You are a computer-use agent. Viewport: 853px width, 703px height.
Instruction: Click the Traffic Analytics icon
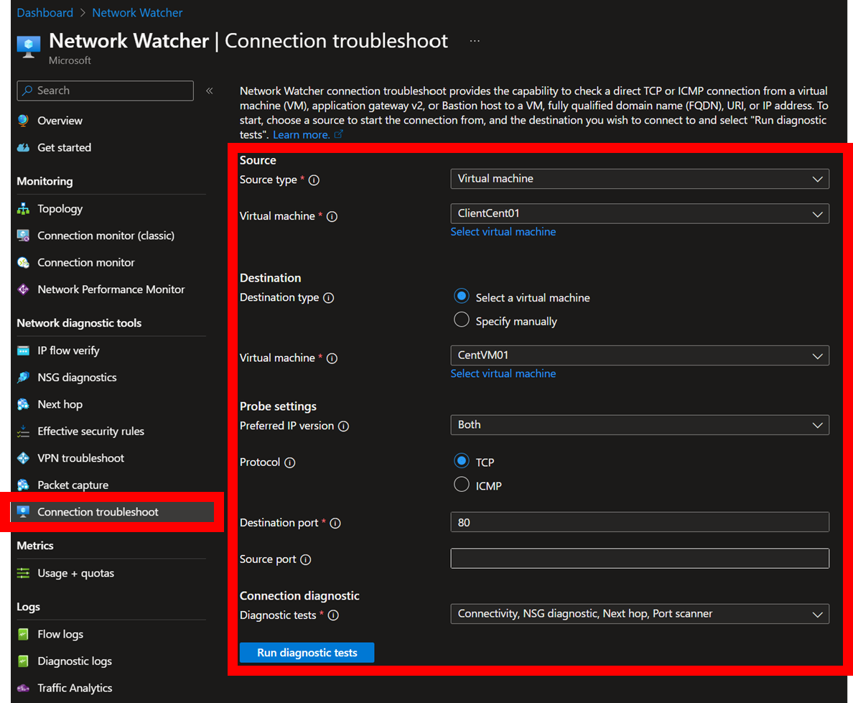tap(23, 689)
